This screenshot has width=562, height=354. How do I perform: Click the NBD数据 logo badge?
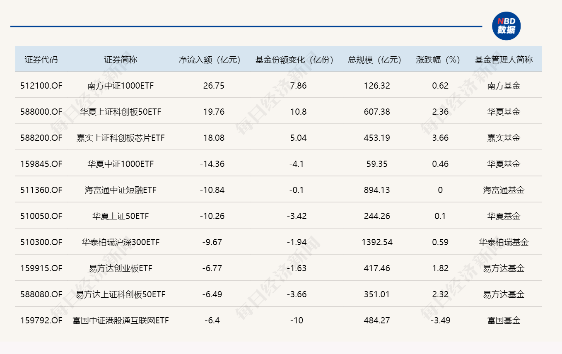click(506, 26)
